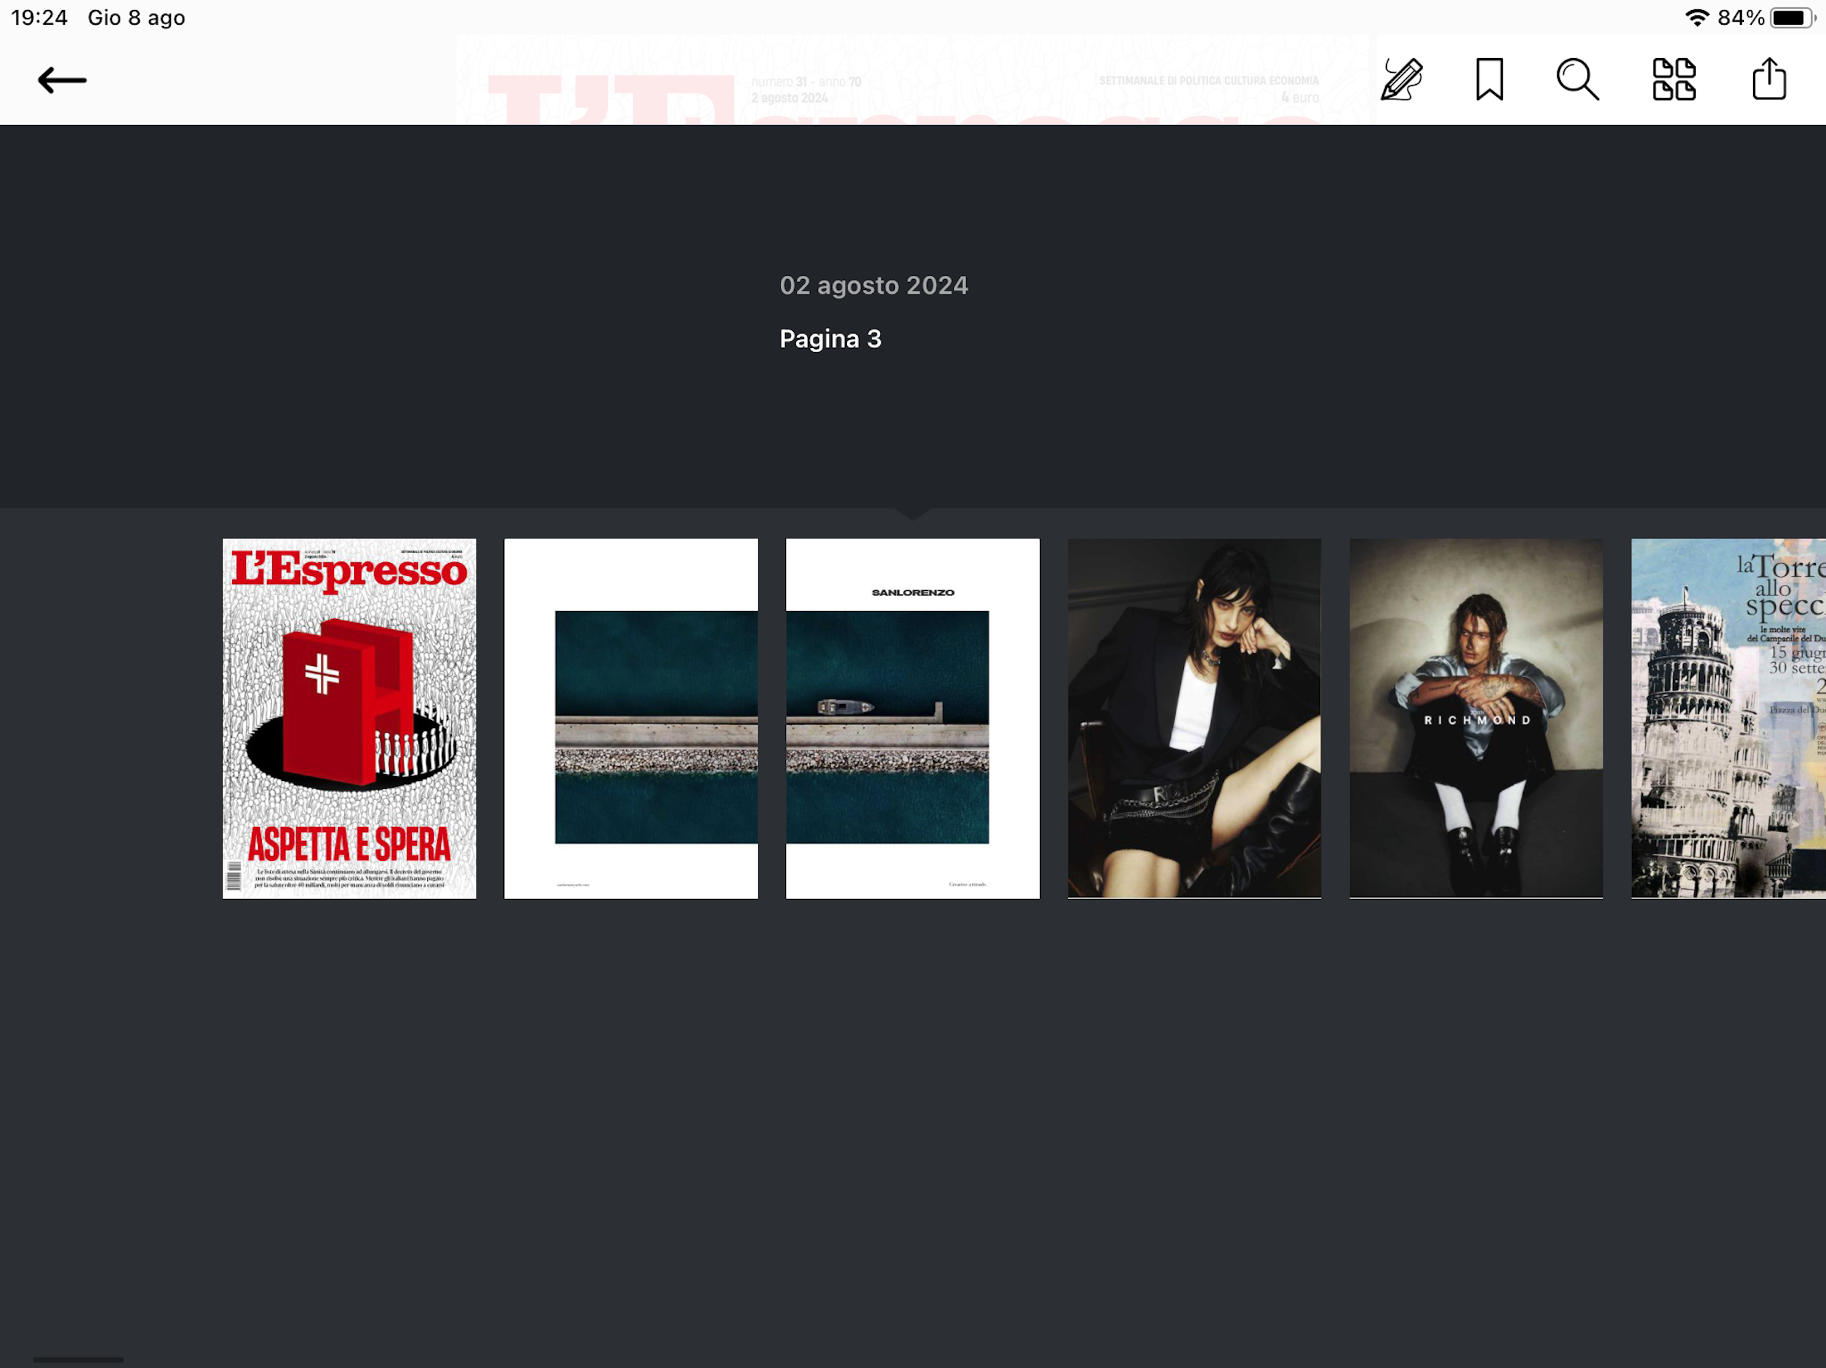
Task: Bookmark the current page
Action: (x=1489, y=80)
